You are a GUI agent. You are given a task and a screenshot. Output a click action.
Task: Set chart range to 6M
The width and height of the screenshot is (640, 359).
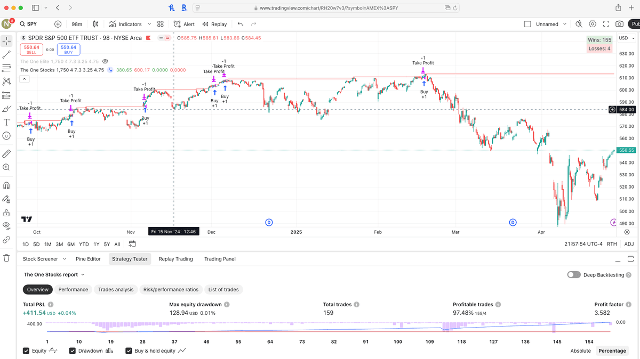coord(71,244)
